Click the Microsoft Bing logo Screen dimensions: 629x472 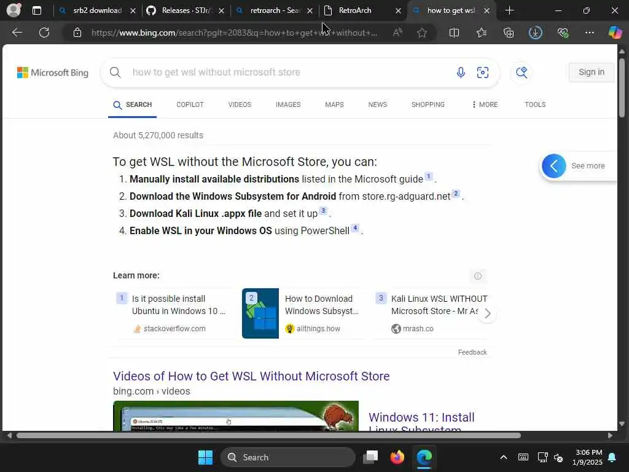pyautogui.click(x=53, y=73)
